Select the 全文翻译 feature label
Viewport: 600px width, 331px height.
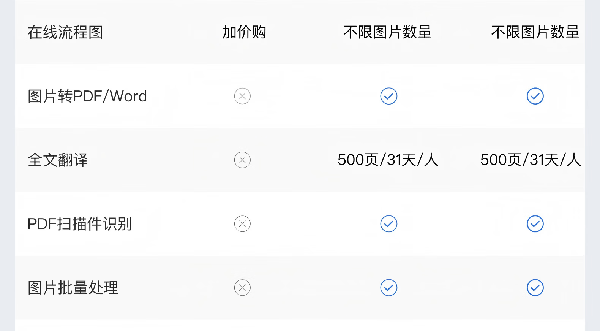pyautogui.click(x=58, y=160)
